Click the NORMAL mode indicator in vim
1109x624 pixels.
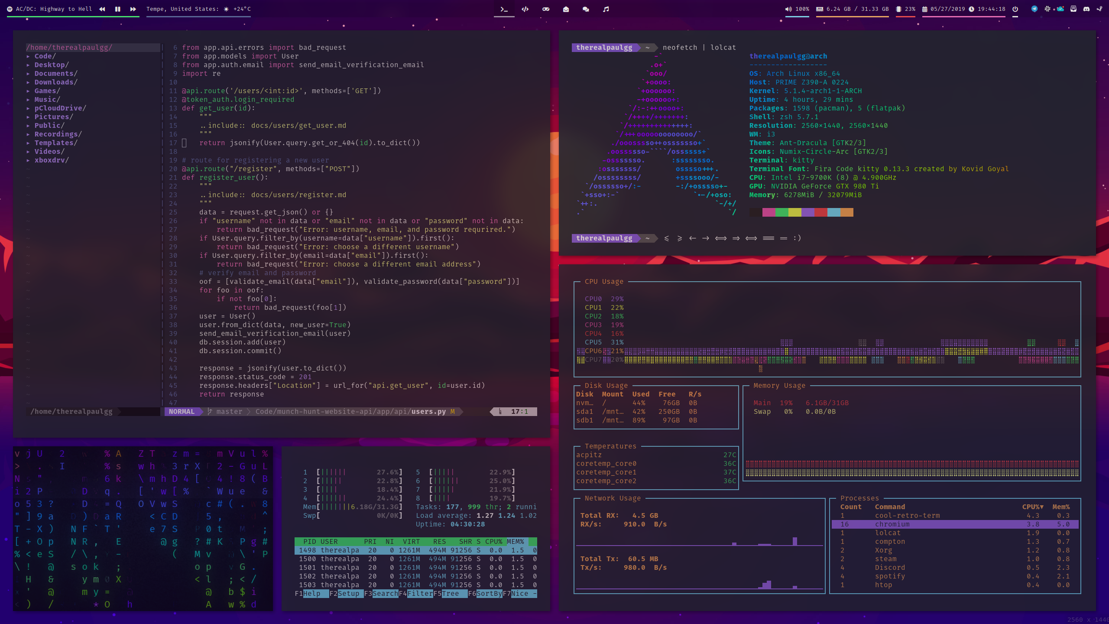pyautogui.click(x=182, y=412)
